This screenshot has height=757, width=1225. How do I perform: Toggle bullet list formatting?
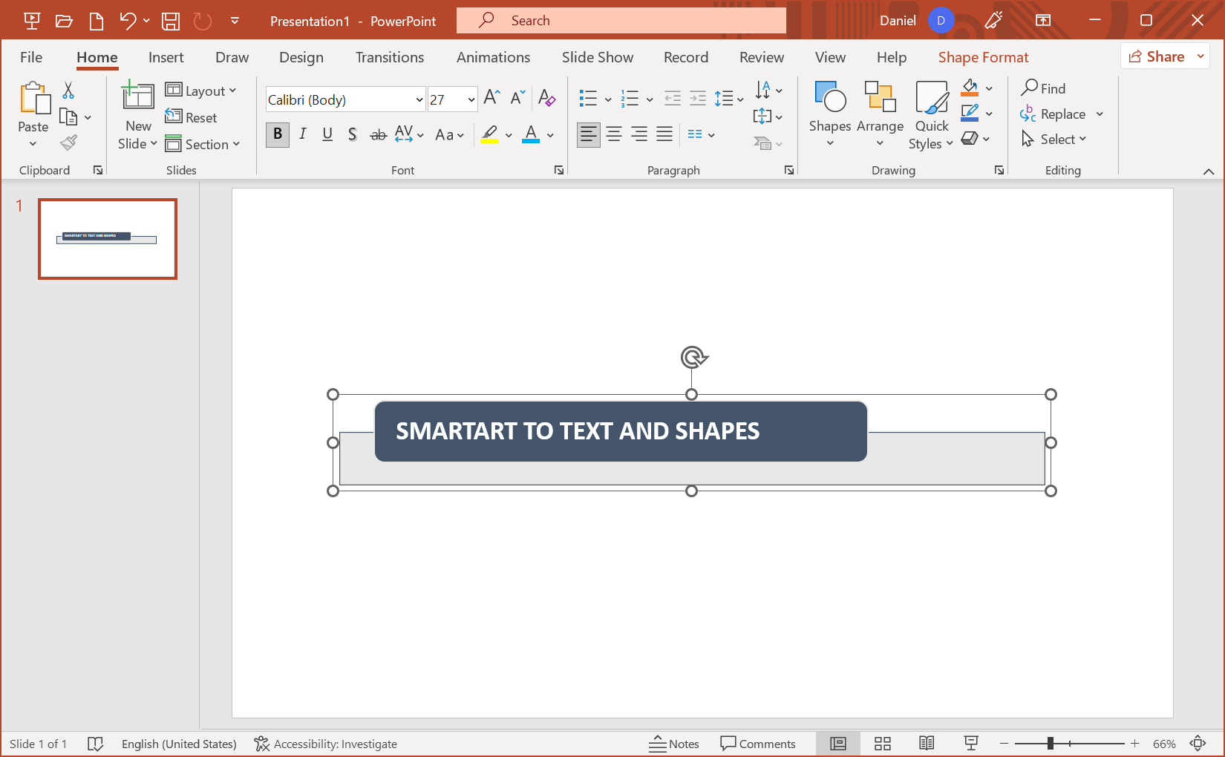(588, 98)
